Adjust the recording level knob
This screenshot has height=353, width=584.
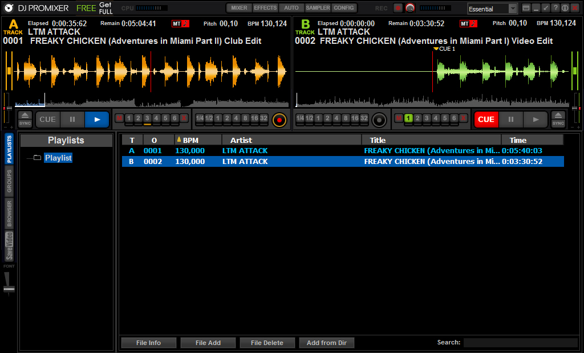(x=410, y=8)
